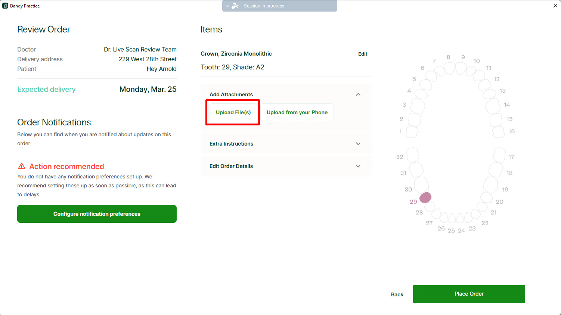Select tooth 19 on the dental chart
This screenshot has height=315, width=561.
point(490,184)
